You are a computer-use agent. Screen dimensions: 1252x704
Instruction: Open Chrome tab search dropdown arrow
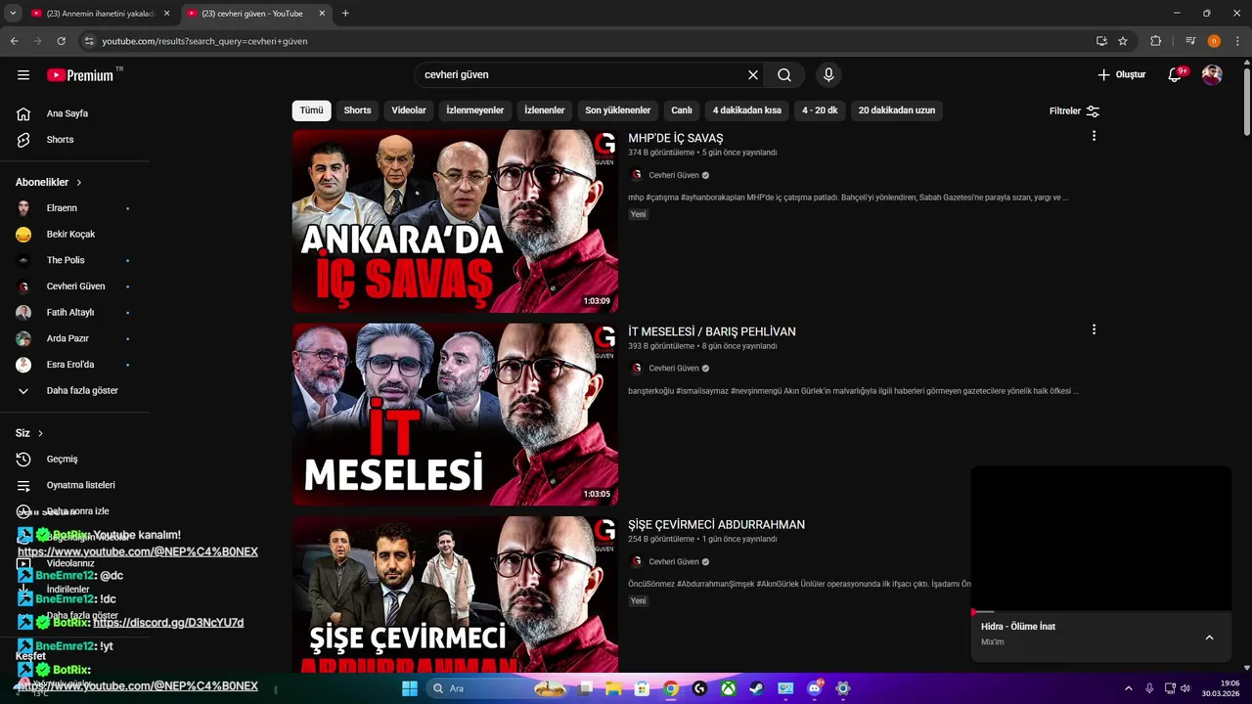tap(13, 14)
